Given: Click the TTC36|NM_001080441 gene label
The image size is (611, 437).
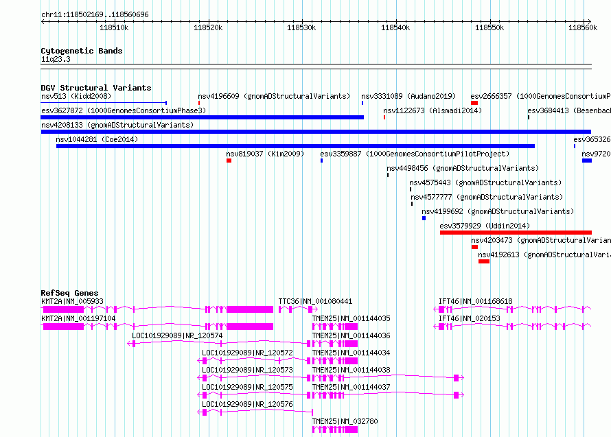Looking at the screenshot, I should tap(315, 301).
